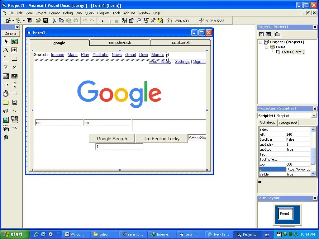Click the Windows start button
This screenshot has width=319, height=239.
(x=14, y=234)
